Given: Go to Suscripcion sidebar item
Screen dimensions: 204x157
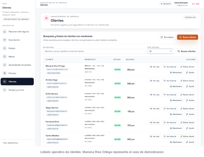Looking at the screenshot, I should coord(17,40).
